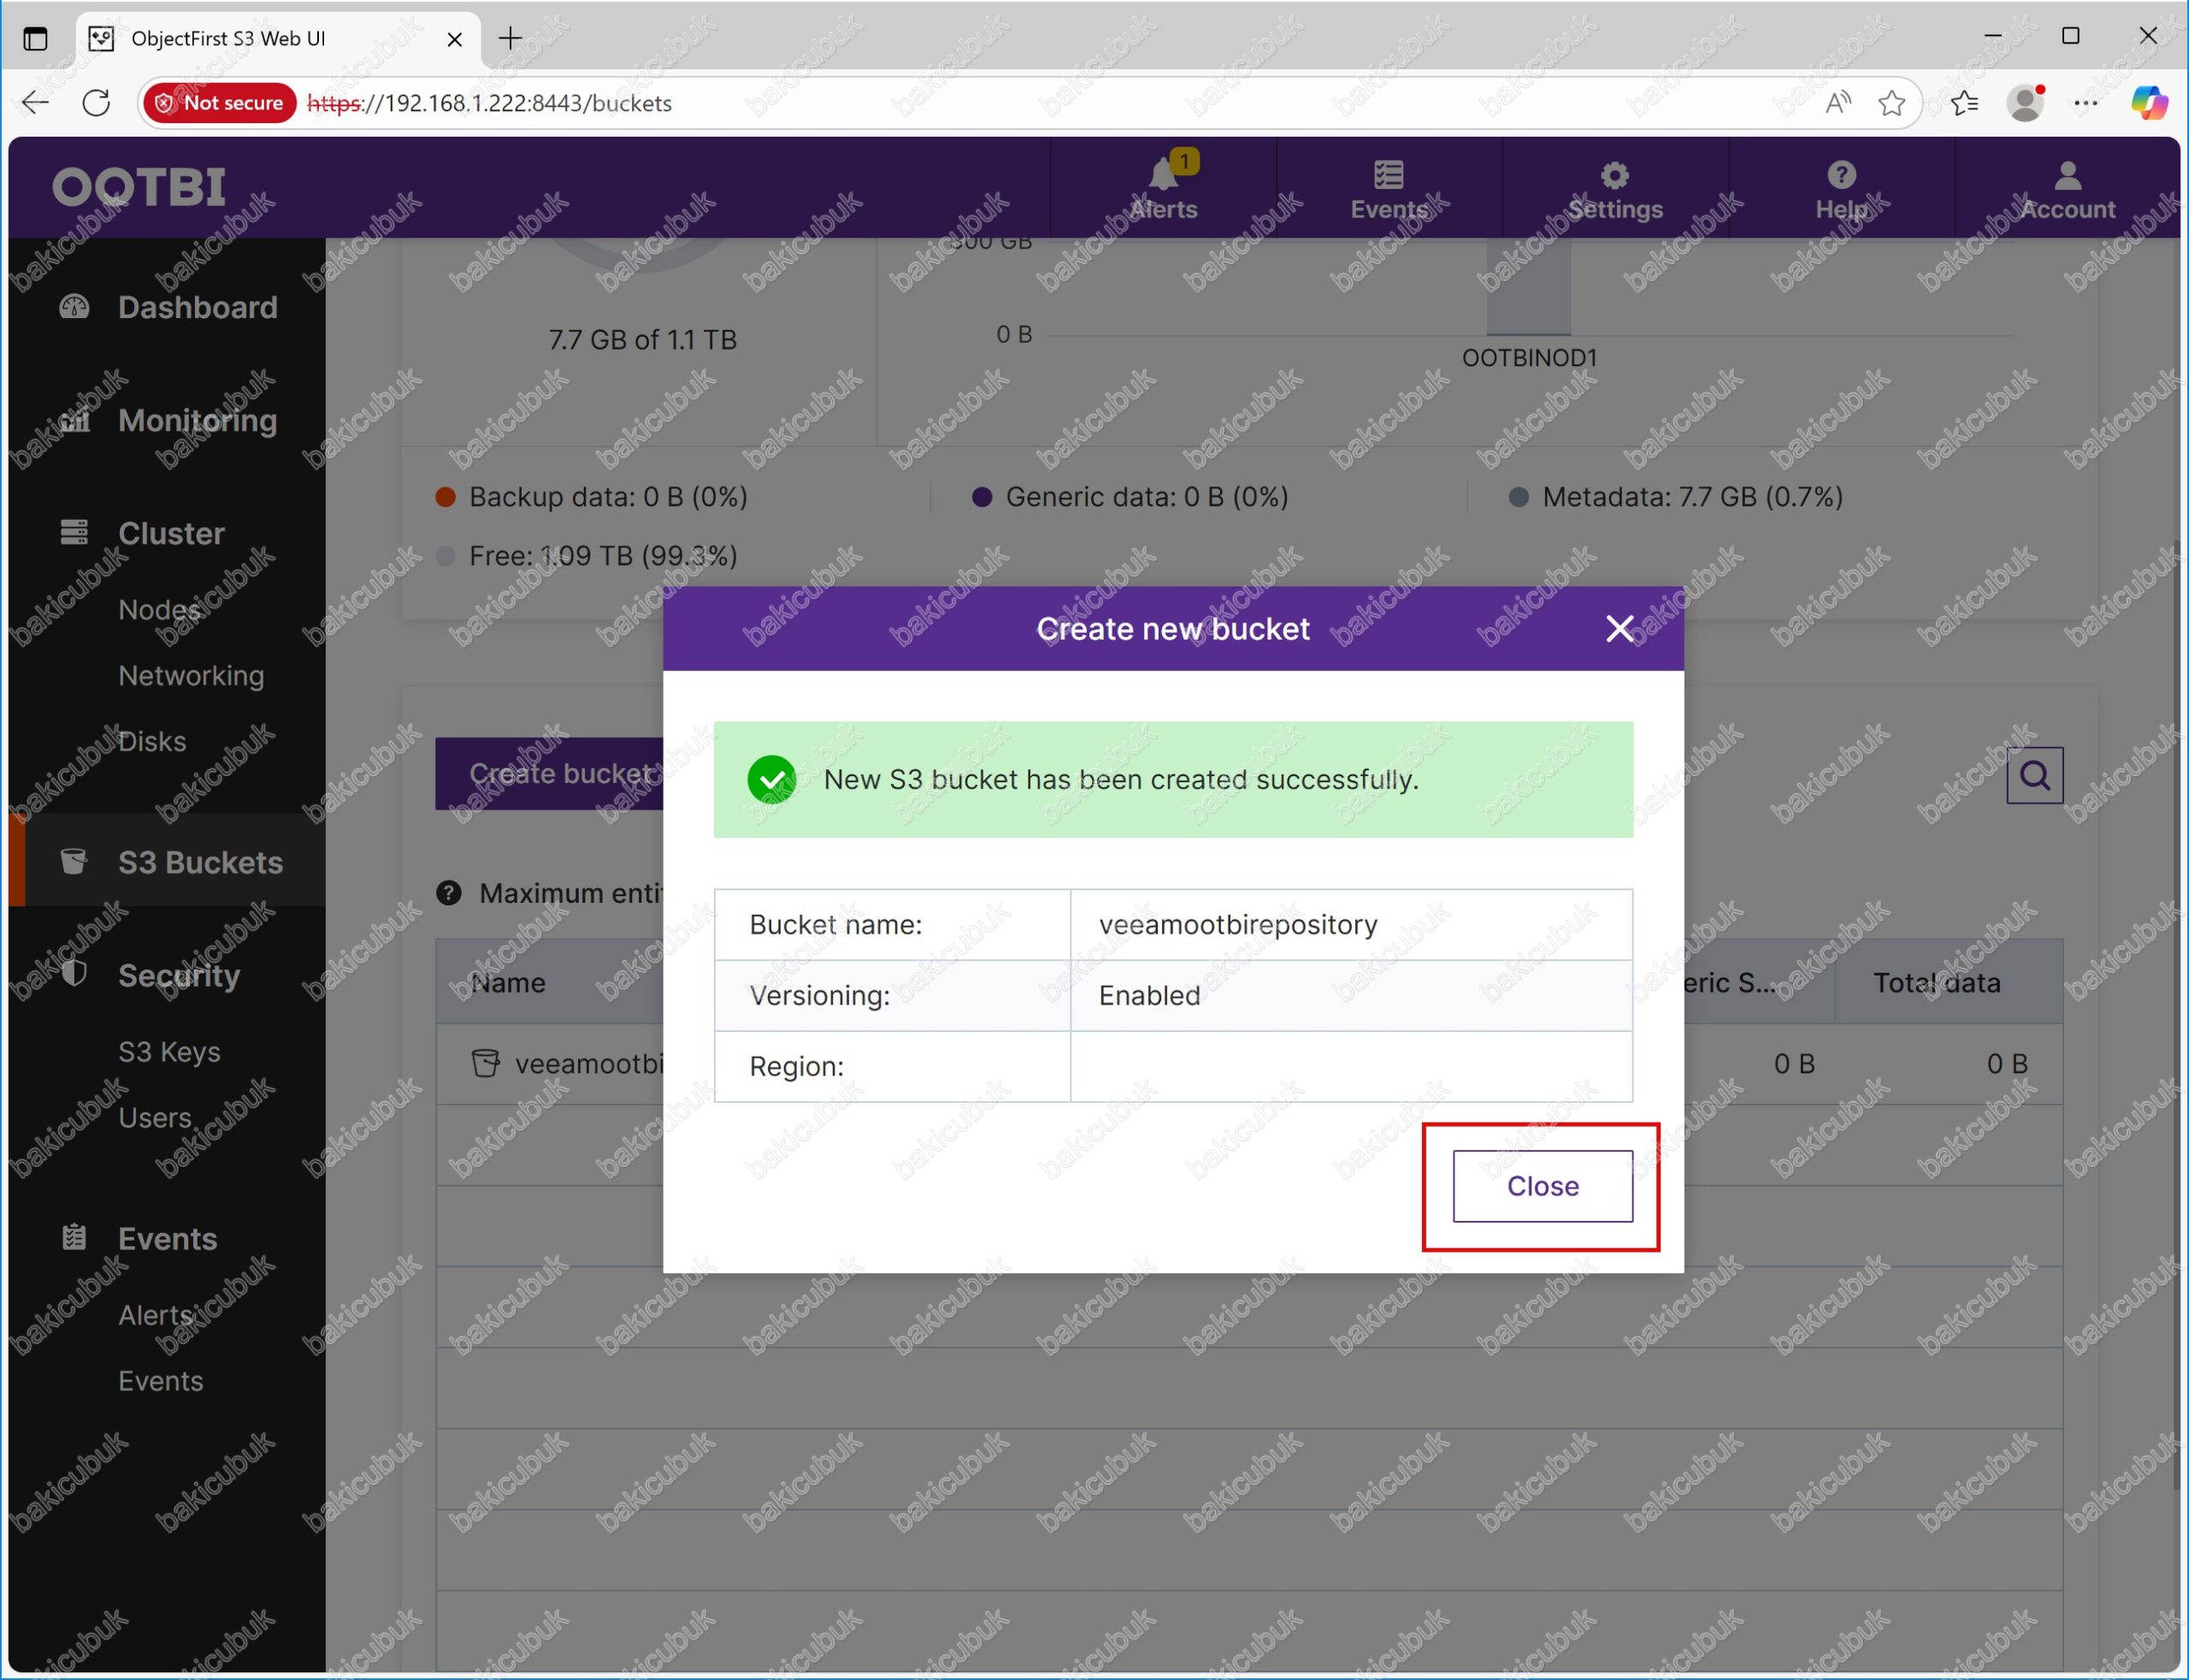Open the Account user icon
This screenshot has width=2189, height=1680.
(2067, 175)
